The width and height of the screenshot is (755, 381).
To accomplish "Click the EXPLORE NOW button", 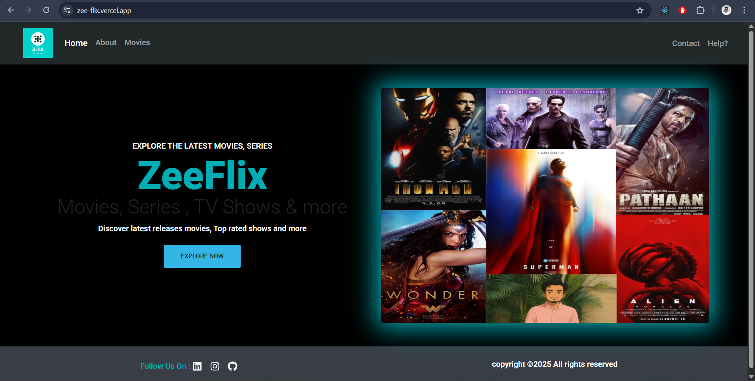I will pyautogui.click(x=202, y=256).
